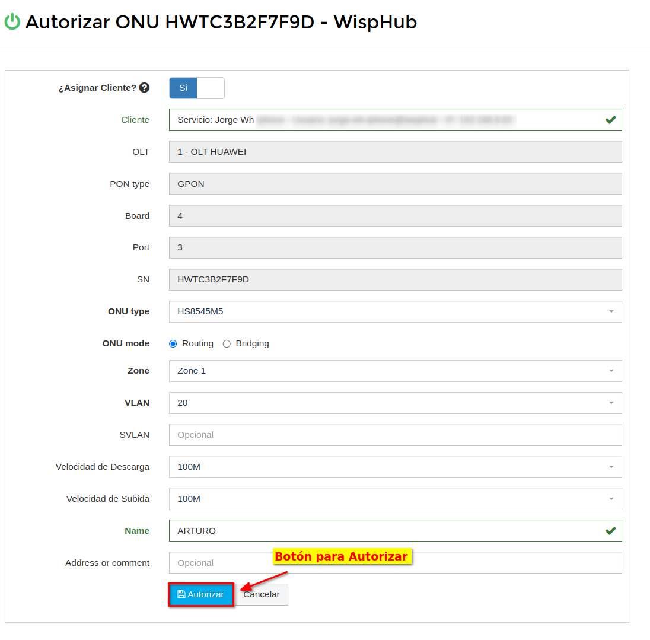
Task: Click the SVLAN optional input field
Action: tap(395, 435)
